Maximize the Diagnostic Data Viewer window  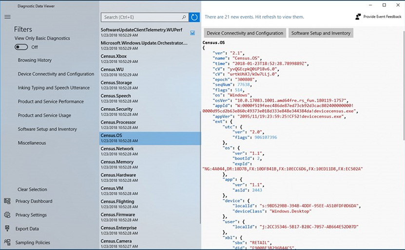tap(384, 5)
